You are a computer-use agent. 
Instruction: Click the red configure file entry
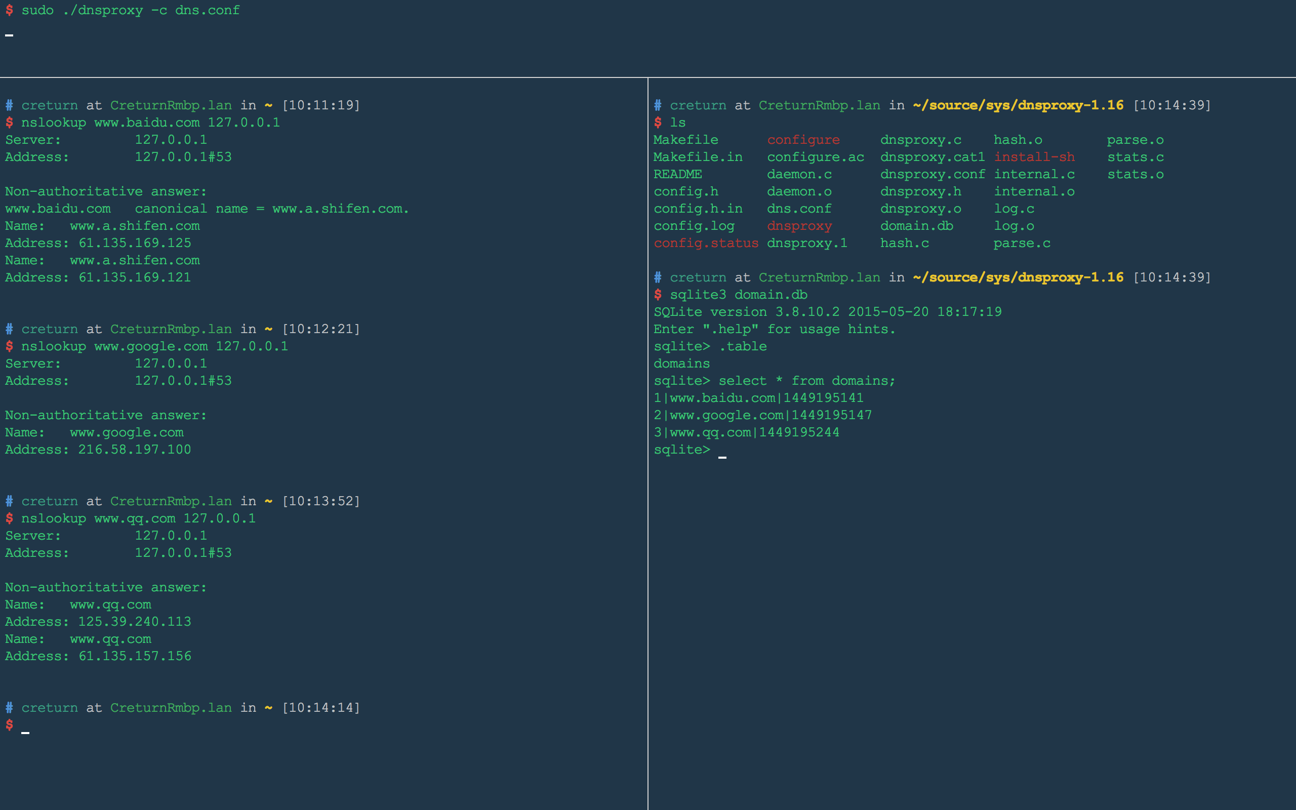coord(803,140)
